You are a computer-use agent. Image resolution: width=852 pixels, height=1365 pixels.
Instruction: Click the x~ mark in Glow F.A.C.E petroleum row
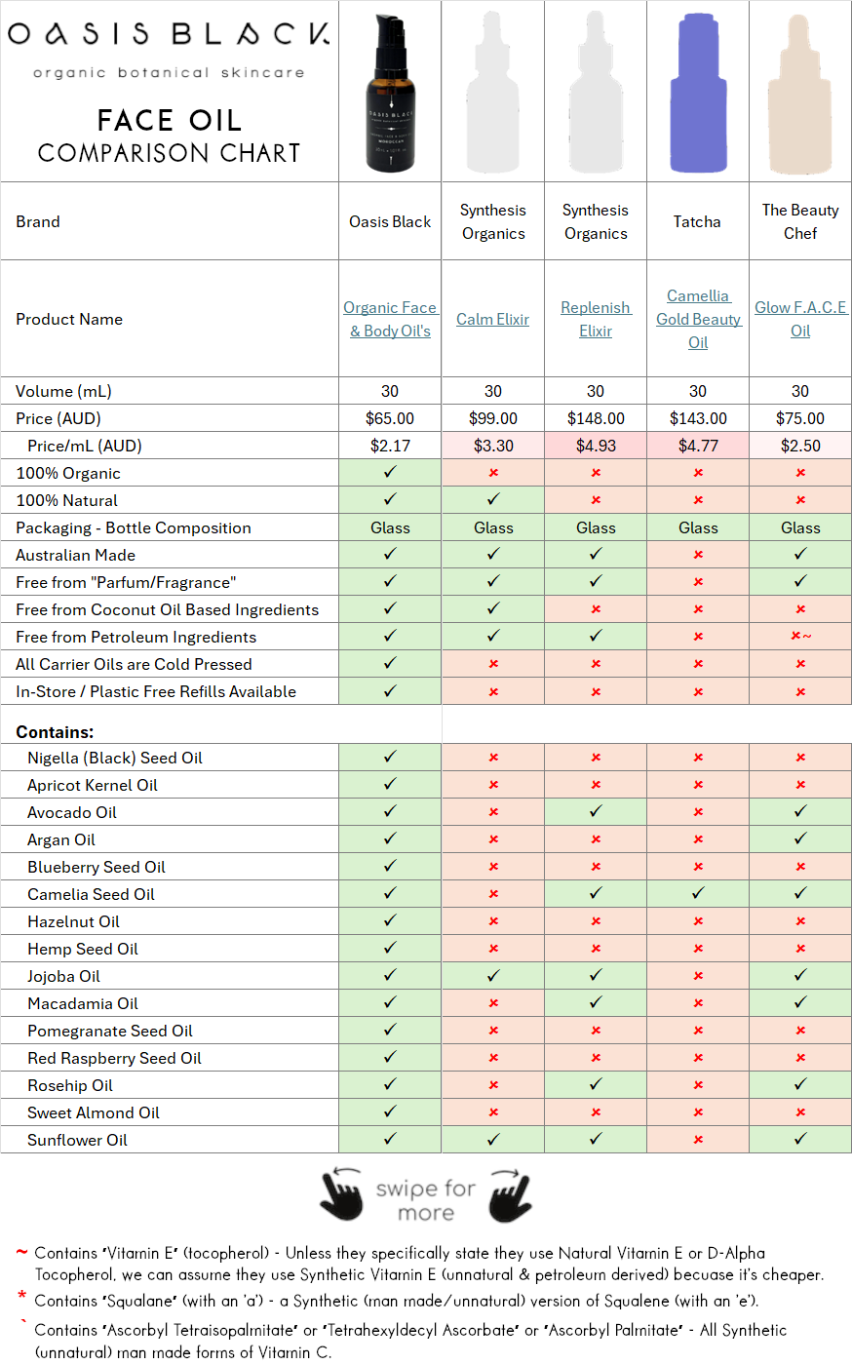tap(800, 636)
